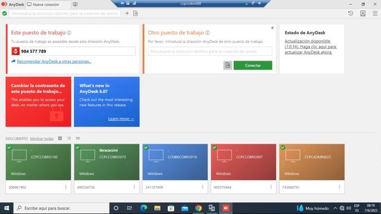This screenshot has height=214, width=381.
Task: Open Recomendar AnyDesk a otras personas link
Action: 54,61
